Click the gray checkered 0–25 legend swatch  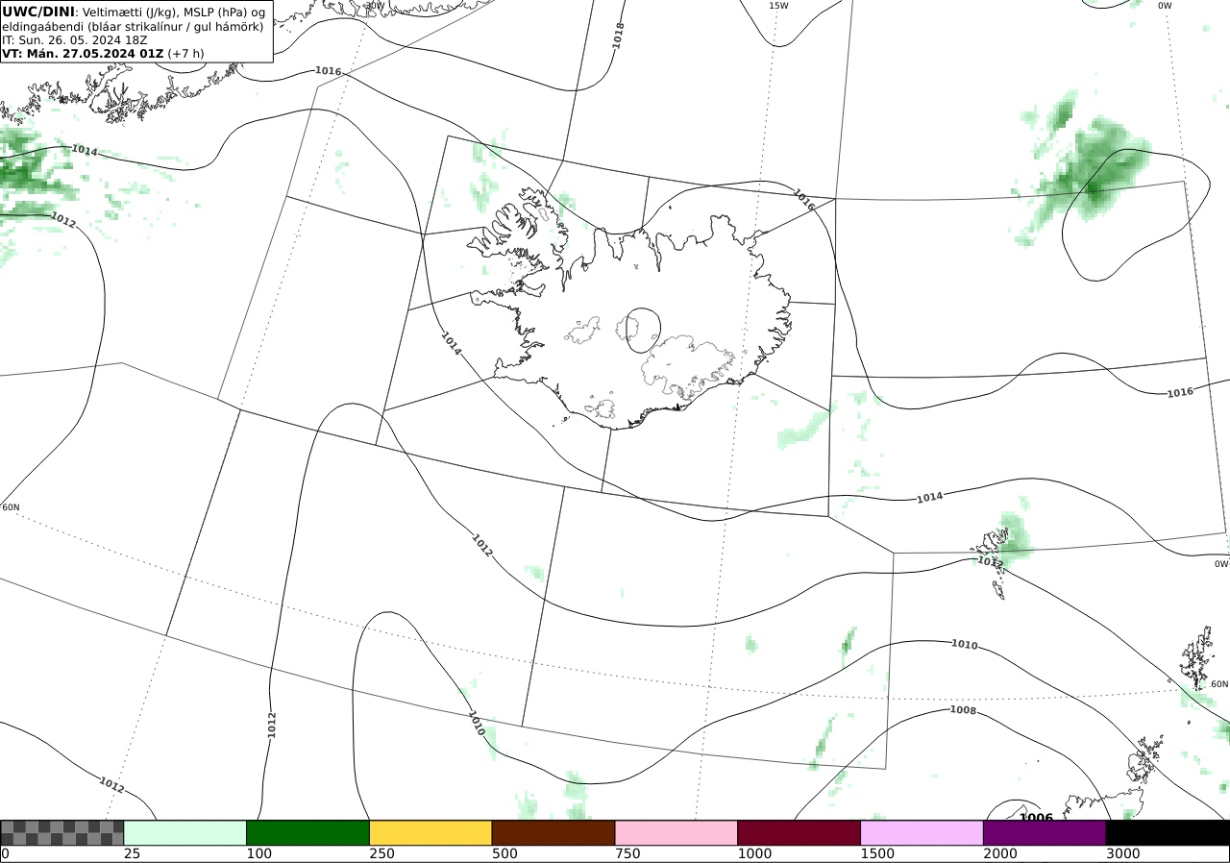[x=62, y=832]
